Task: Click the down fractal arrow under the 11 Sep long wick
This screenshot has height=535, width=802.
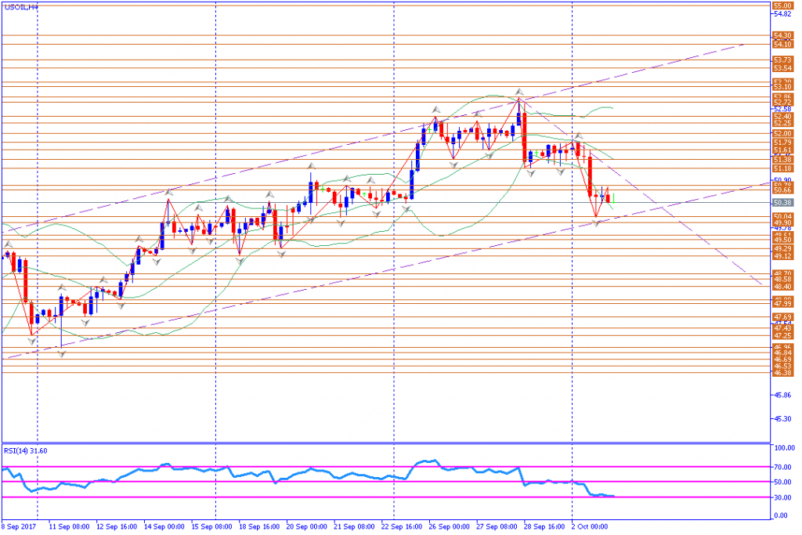Action: click(x=61, y=353)
